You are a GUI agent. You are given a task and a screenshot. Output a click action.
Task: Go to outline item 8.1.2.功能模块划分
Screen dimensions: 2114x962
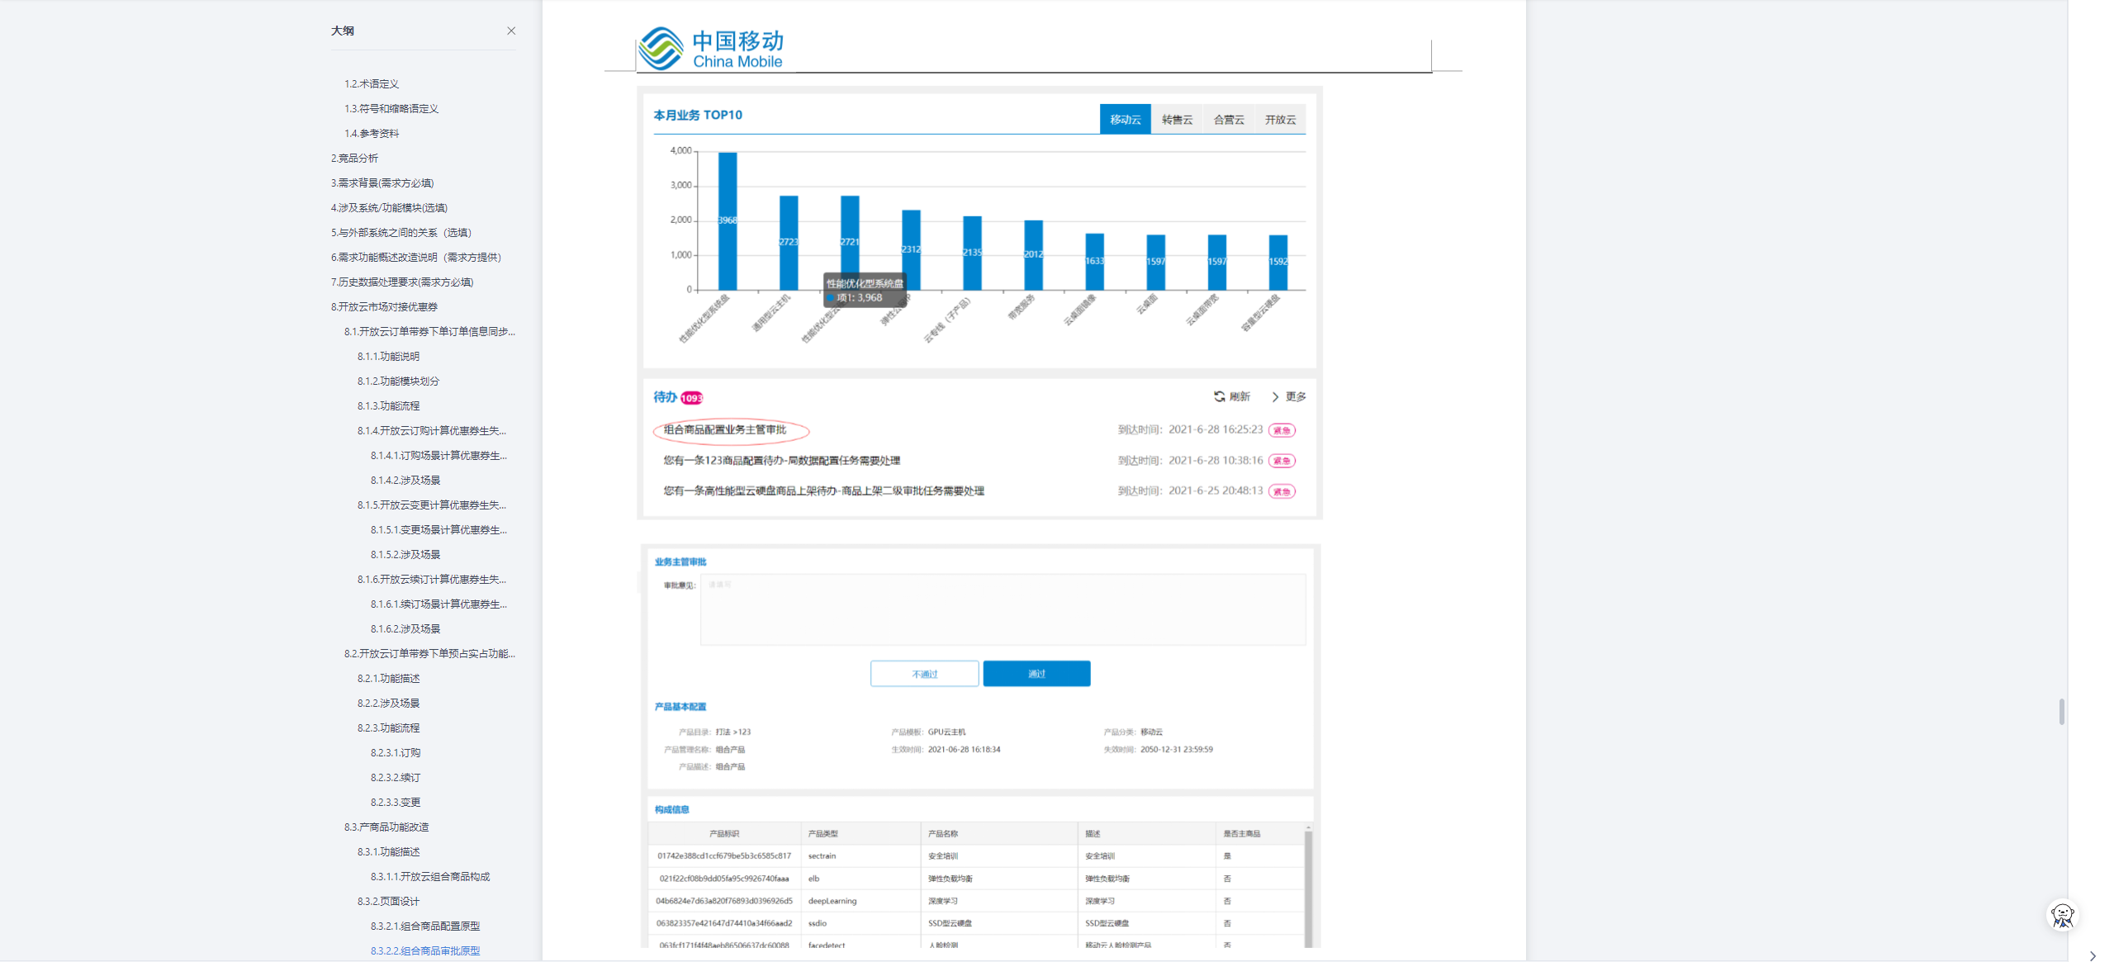click(398, 381)
